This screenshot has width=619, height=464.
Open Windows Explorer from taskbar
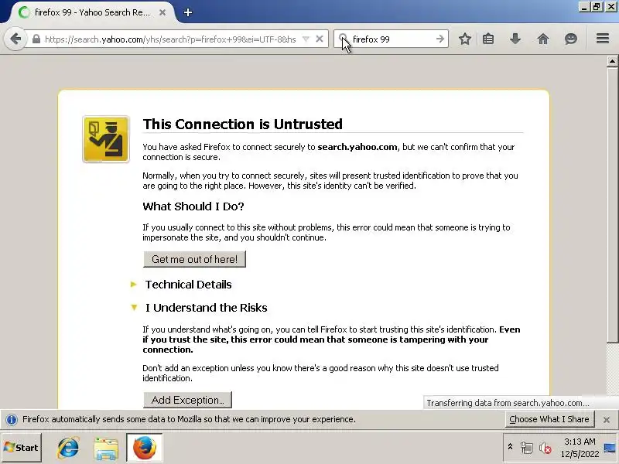coord(106,449)
